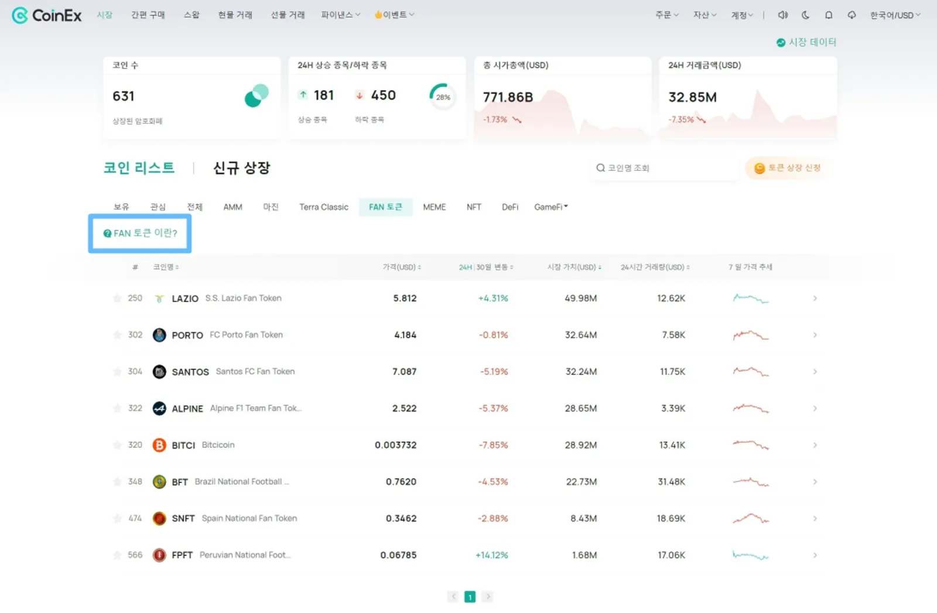Click the ALPINE coin logo
The width and height of the screenshot is (937, 613).
tap(159, 409)
